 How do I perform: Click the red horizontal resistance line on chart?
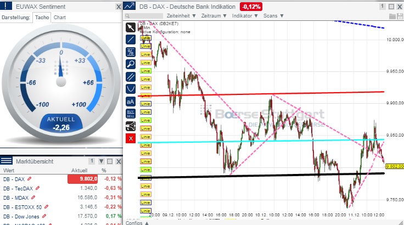(261, 94)
